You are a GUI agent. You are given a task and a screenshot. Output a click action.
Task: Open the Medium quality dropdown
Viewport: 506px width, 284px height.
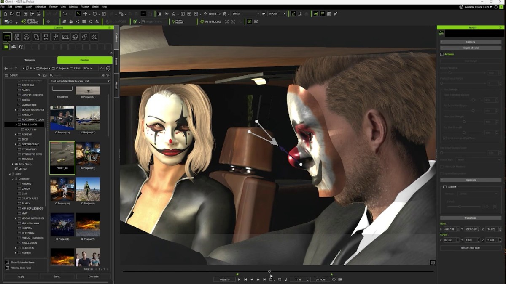point(277,13)
